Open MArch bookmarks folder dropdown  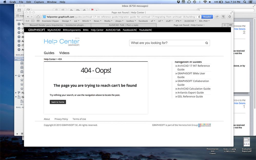(x=86, y=21)
